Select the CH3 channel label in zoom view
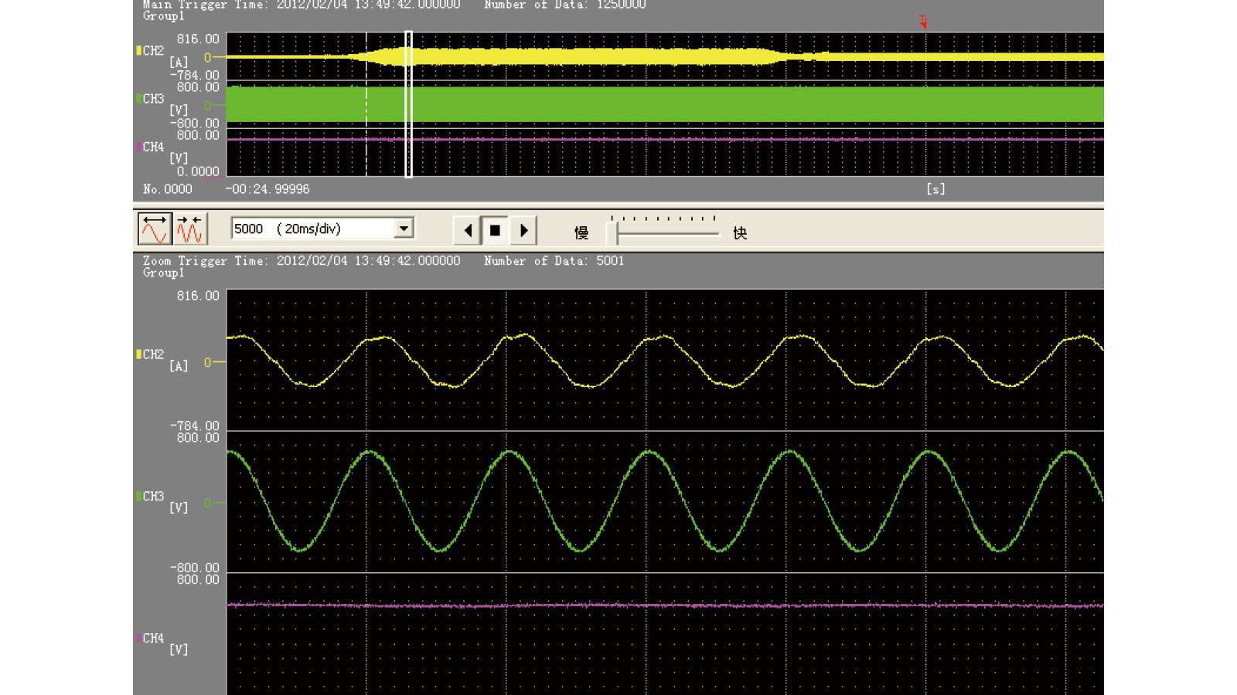The width and height of the screenshot is (1237, 695). coord(152,497)
